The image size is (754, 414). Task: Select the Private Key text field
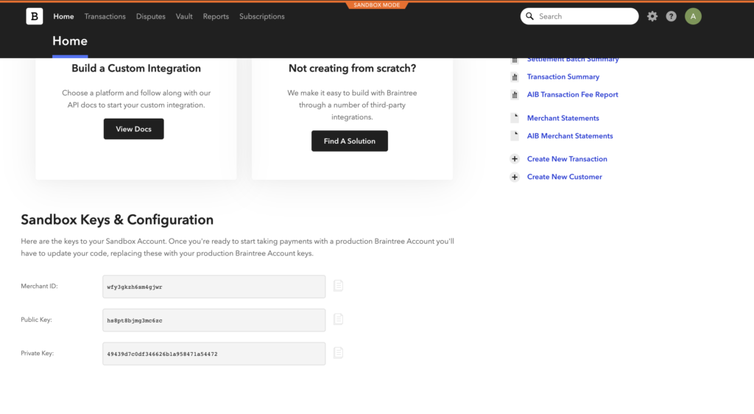[214, 354]
